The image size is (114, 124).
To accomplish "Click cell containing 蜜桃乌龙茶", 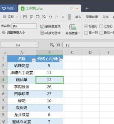I will coord(22,121).
